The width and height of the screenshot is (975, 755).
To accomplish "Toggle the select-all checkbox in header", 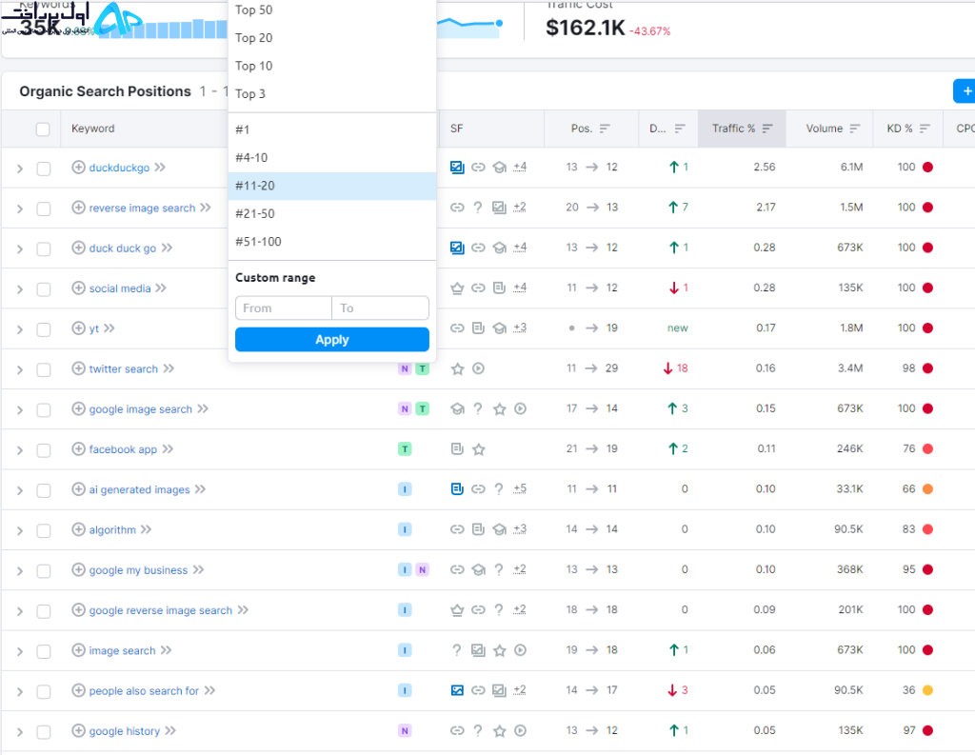I will [x=43, y=129].
